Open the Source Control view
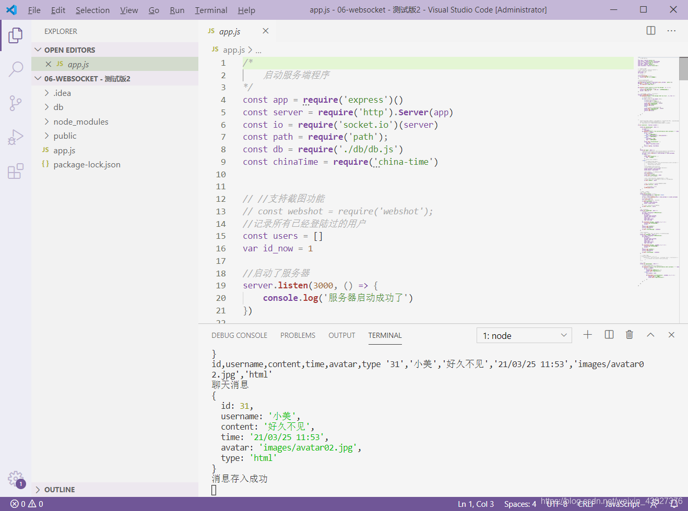Screen dimensions: 688x511 (x=16, y=103)
